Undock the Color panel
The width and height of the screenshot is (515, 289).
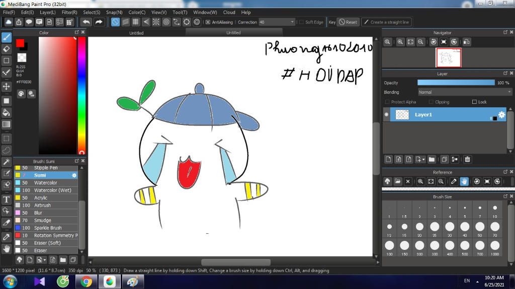76,32
